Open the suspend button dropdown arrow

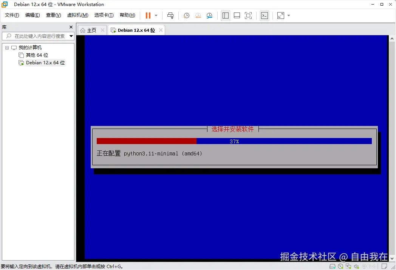point(155,16)
